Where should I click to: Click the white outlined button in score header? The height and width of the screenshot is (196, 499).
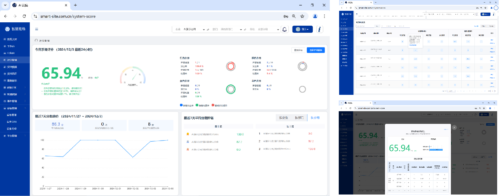point(298,50)
